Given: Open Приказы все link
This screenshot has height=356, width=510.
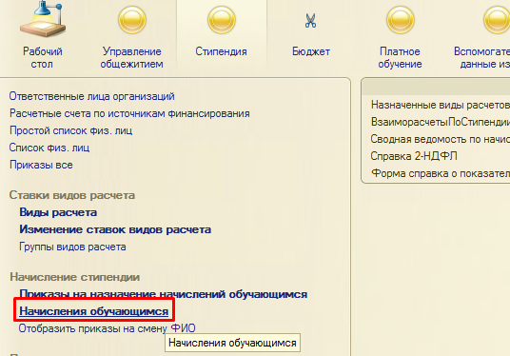Looking at the screenshot, I should tap(41, 165).
